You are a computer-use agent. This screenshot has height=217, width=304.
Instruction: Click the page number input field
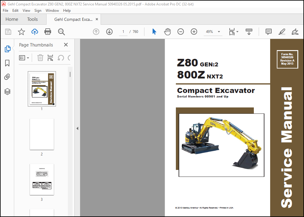(123, 32)
